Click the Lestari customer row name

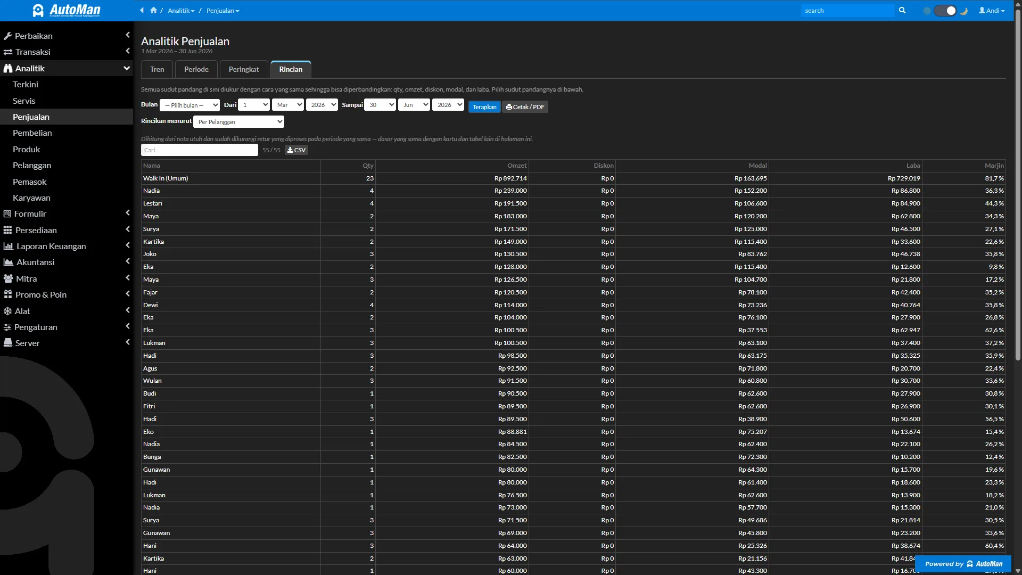tap(153, 203)
